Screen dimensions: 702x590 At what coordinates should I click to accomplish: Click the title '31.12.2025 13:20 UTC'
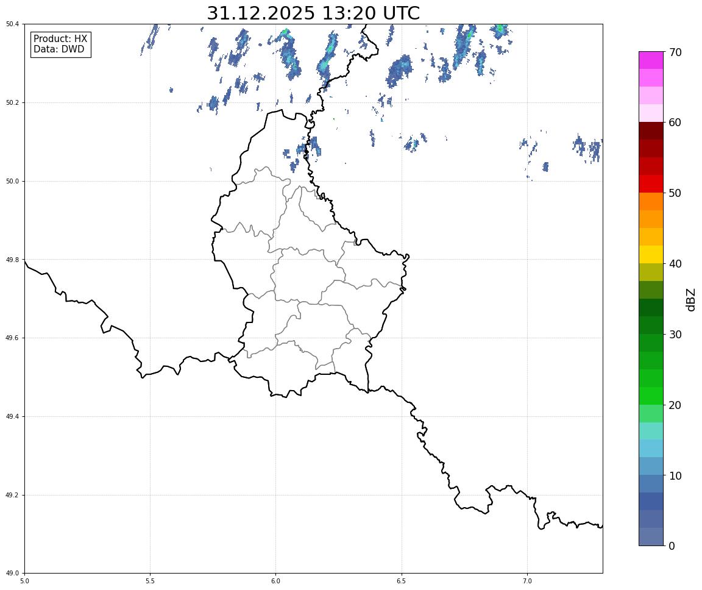(x=313, y=13)
